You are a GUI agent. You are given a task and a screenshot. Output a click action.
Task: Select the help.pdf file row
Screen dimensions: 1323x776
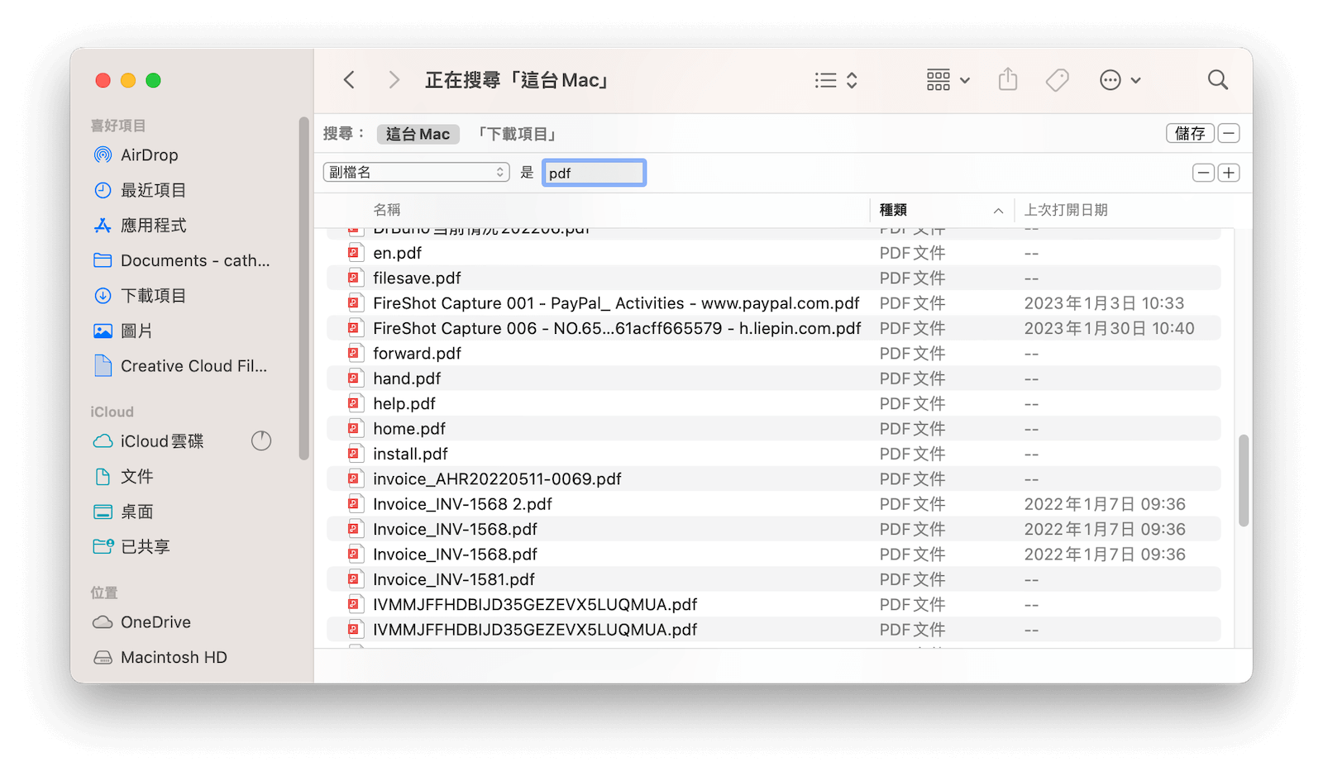(x=773, y=403)
